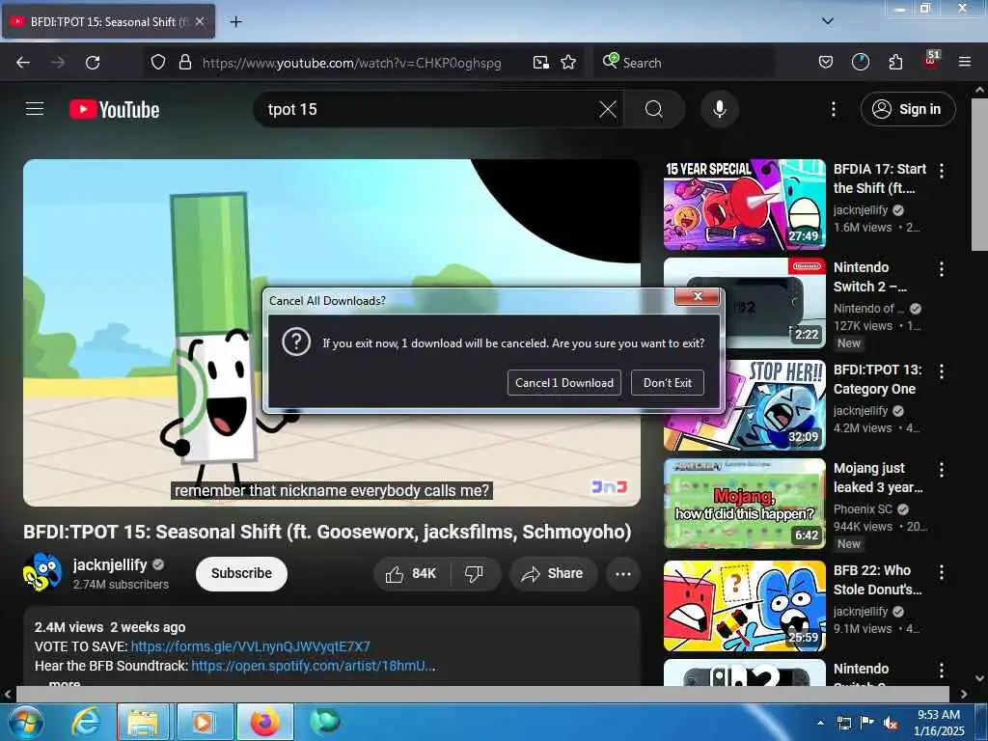
Task: Clear the YouTube search text
Action: click(608, 110)
